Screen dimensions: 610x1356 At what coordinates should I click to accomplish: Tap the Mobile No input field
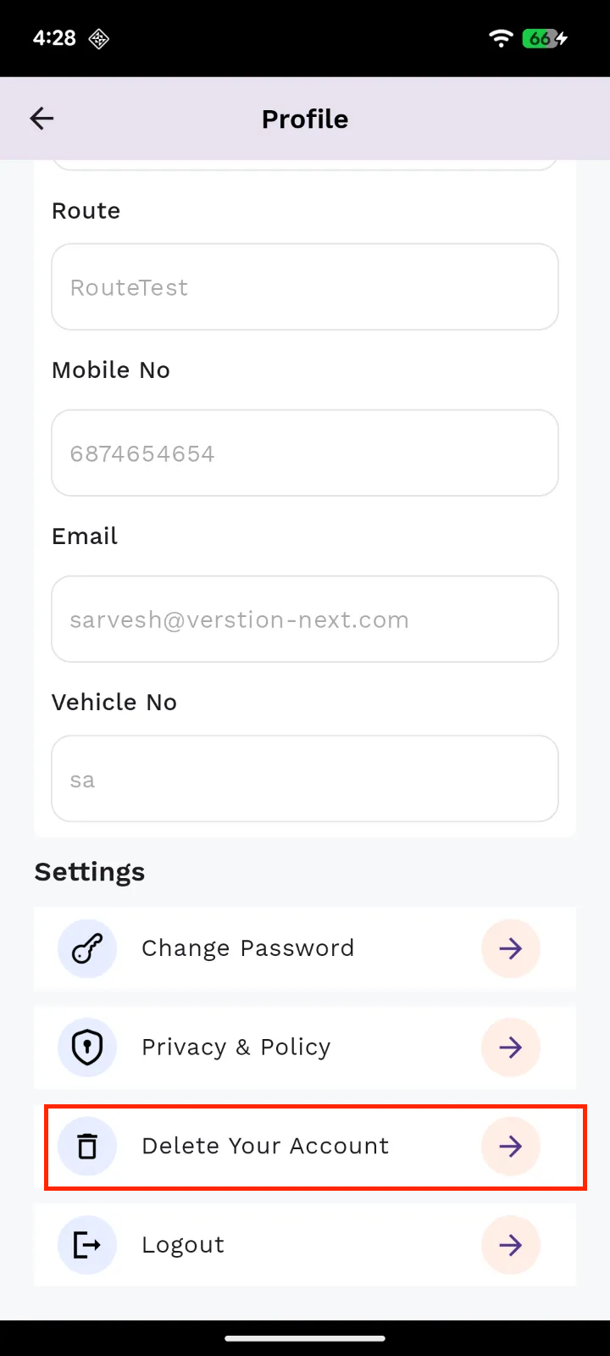click(305, 453)
